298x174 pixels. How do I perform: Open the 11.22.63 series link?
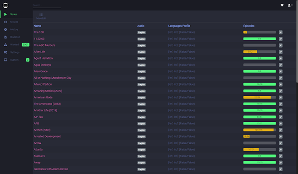(x=39, y=39)
